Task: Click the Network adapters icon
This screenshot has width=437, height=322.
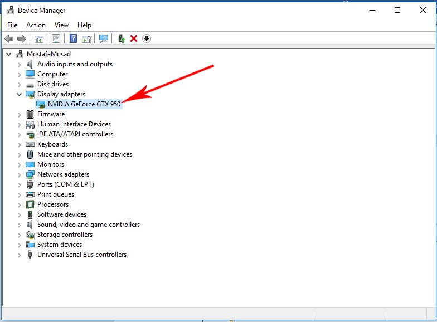Action: (x=30, y=175)
